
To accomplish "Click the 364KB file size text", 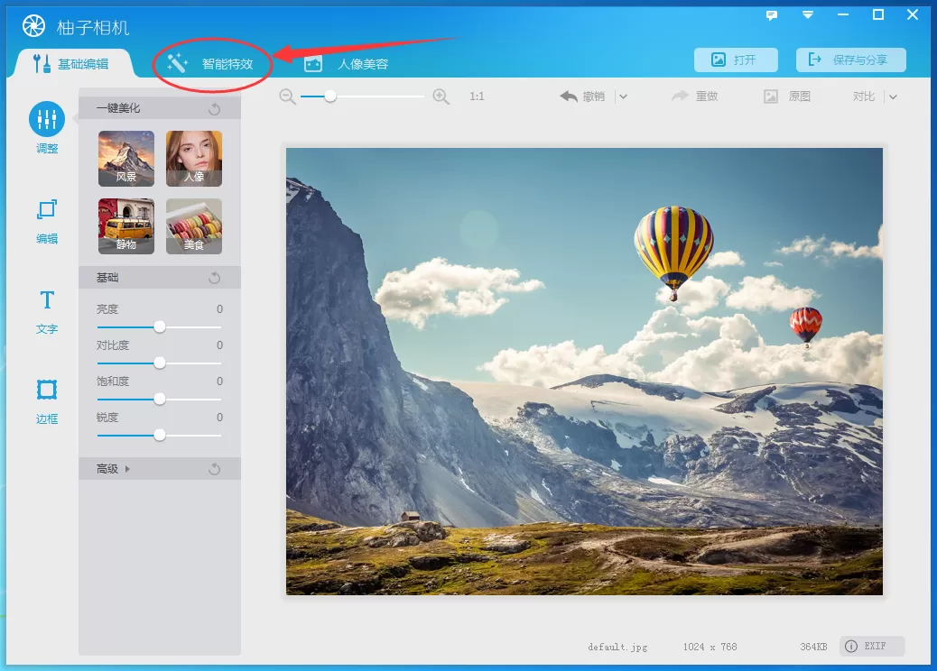I will pos(813,647).
